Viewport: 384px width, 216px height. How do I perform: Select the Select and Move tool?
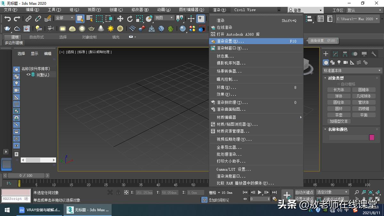click(120, 19)
